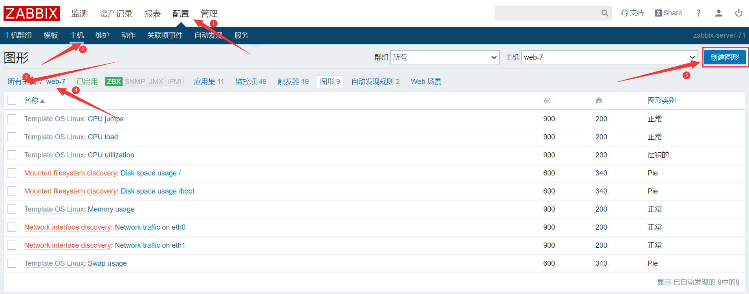The image size is (749, 294).
Task: Click the SNMP availability badge
Action: coord(135,82)
